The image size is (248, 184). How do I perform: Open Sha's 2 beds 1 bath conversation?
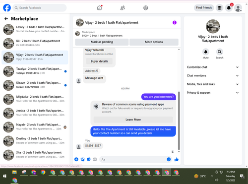coord(35,155)
